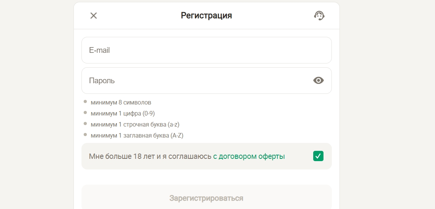Click the Зарегистрироваться button
The height and width of the screenshot is (209, 435).
[206, 198]
